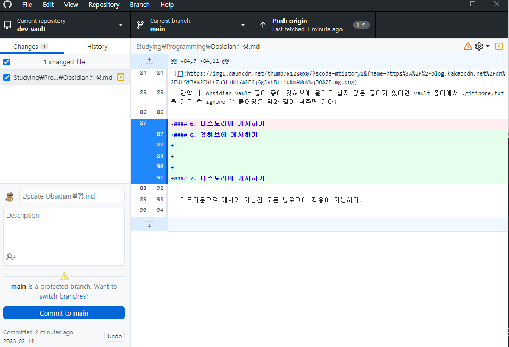Expand diff downward with the bottom arrow
The height and width of the screenshot is (347, 509).
pyautogui.click(x=149, y=224)
